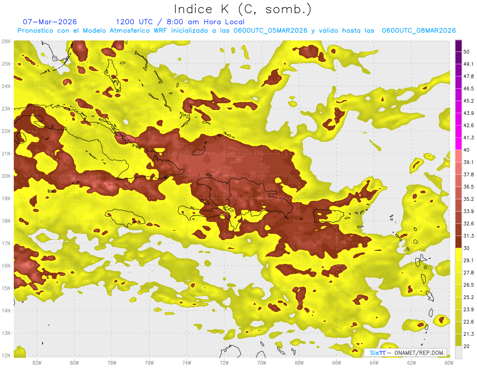
Task: Click the colorbar value "40"
Action: [467, 150]
